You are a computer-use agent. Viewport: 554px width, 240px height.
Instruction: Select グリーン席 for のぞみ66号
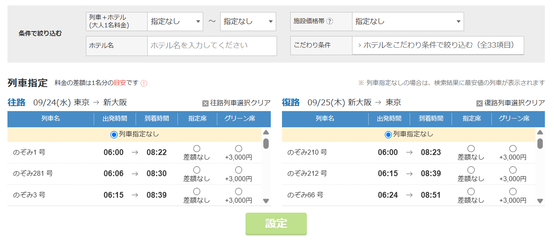coord(513,192)
